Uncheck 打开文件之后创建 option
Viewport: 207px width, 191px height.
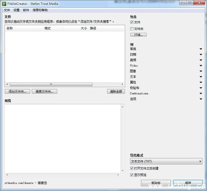pyautogui.click(x=132, y=168)
